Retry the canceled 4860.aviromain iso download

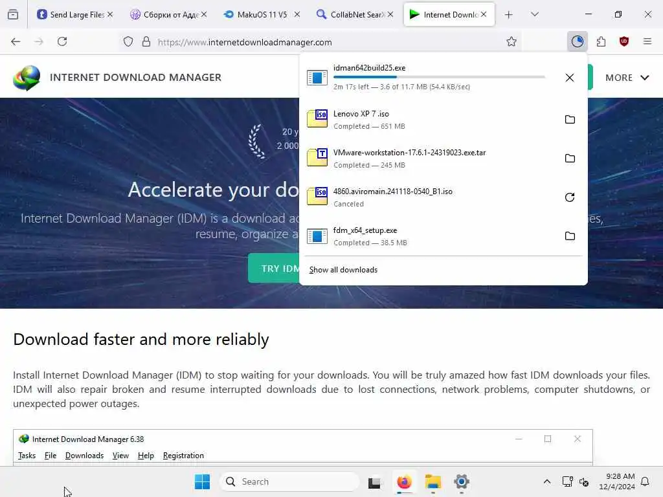click(570, 197)
